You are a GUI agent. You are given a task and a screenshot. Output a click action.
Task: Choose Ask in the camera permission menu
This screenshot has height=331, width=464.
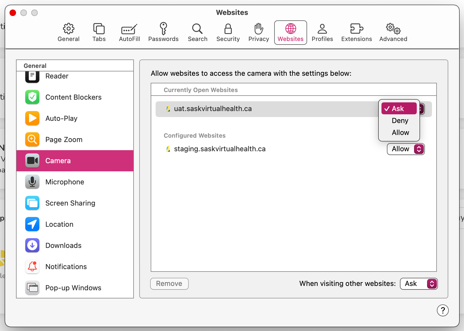point(399,109)
